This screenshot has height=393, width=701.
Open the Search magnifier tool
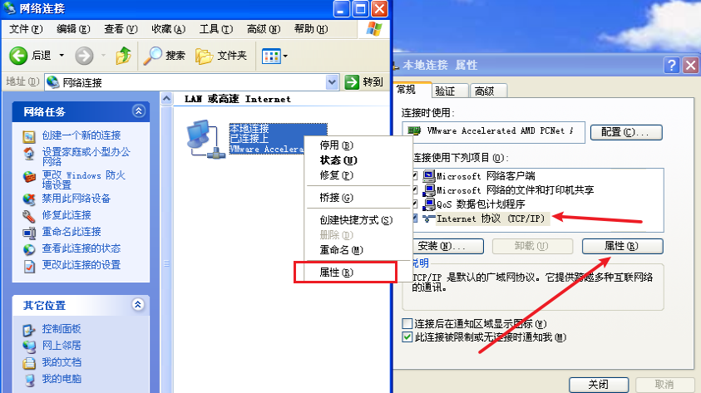152,56
